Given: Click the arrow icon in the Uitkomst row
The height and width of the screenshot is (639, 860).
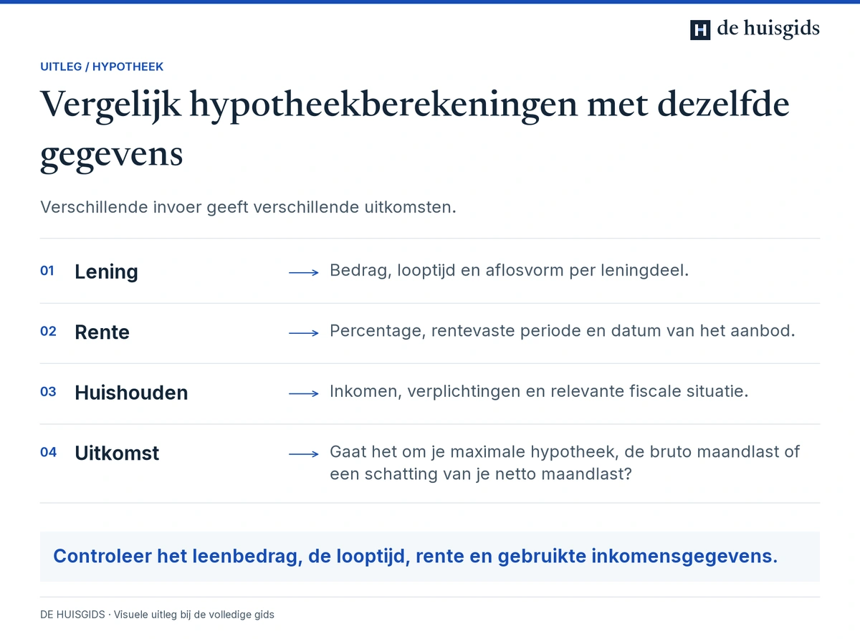Looking at the screenshot, I should pos(303,453).
